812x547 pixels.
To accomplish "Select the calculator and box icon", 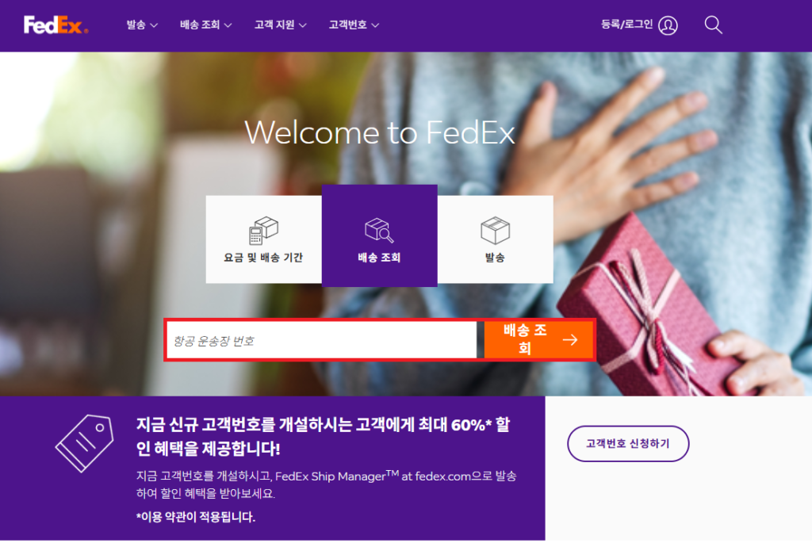I will [x=263, y=231].
